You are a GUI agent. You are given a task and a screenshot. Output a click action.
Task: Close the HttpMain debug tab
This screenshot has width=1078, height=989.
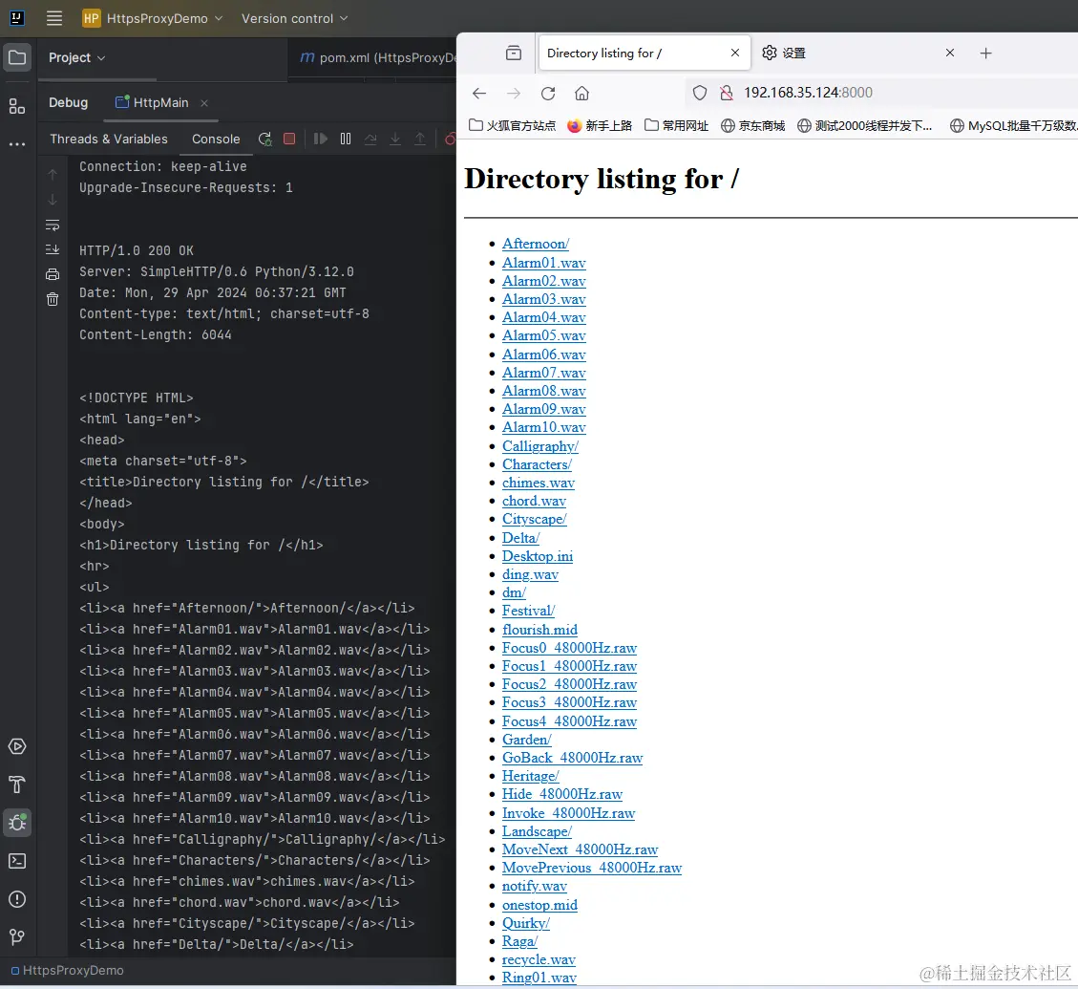click(x=204, y=103)
